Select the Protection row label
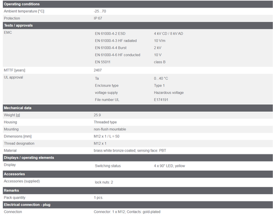 (12, 19)
